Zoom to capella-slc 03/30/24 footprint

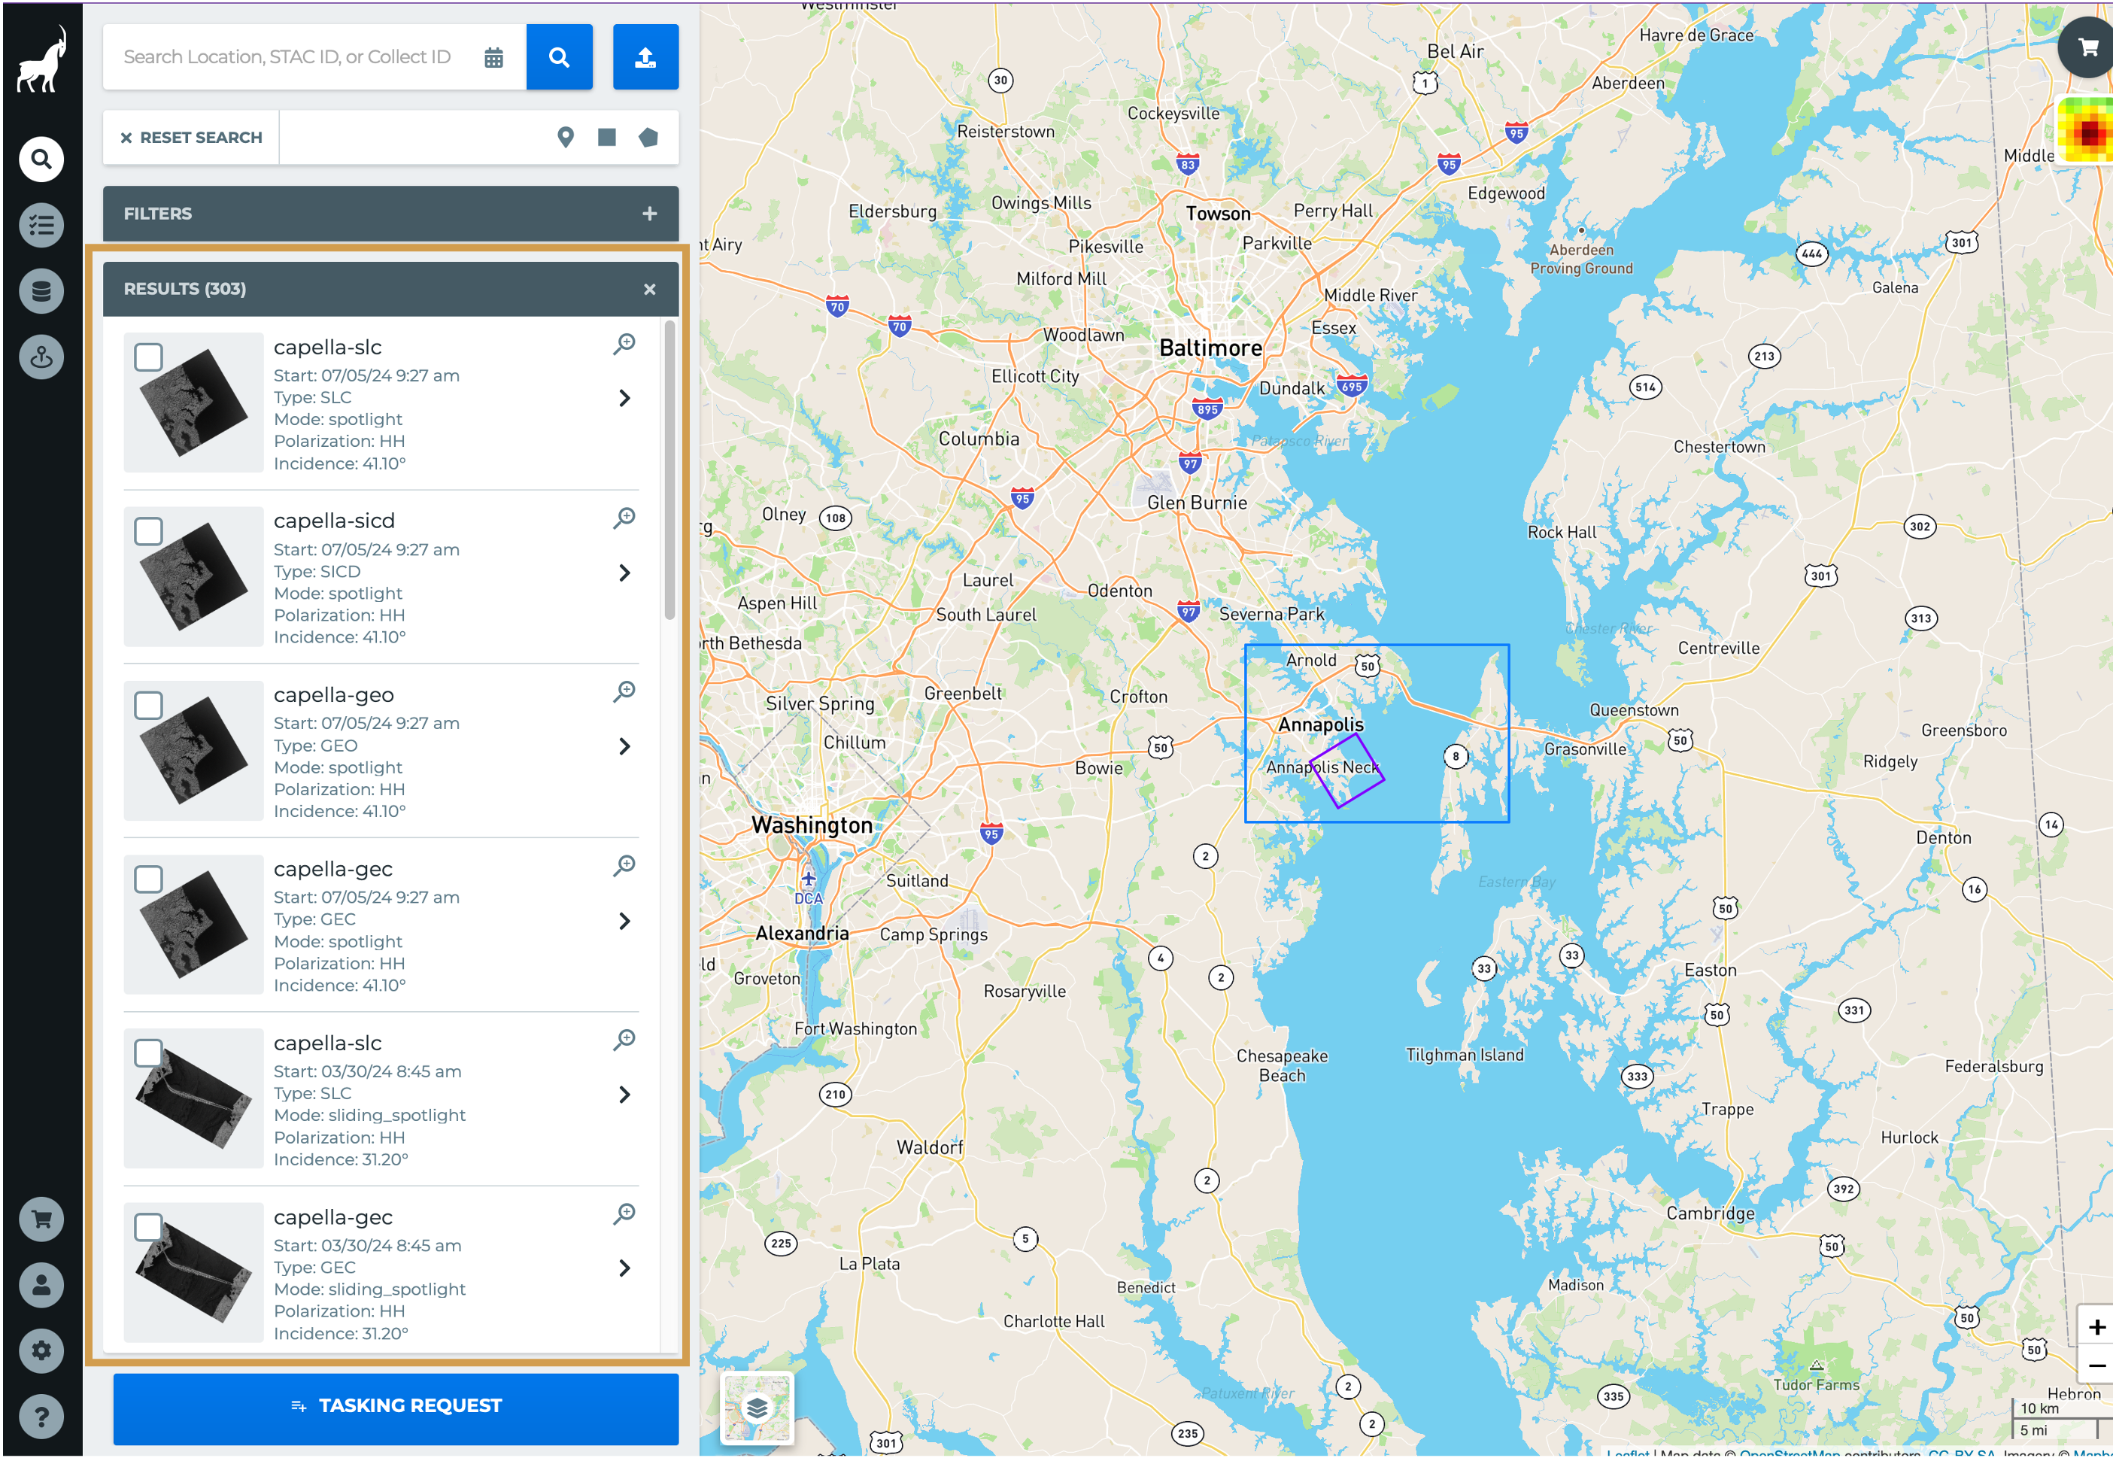(x=624, y=1040)
